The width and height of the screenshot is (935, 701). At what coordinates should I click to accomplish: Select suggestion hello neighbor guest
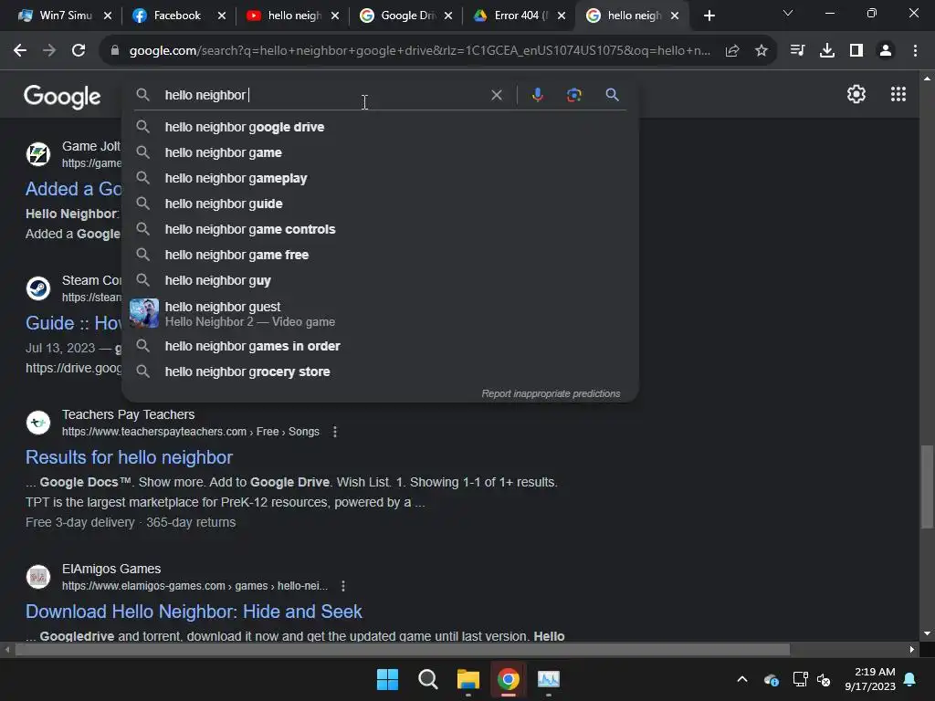click(x=380, y=314)
